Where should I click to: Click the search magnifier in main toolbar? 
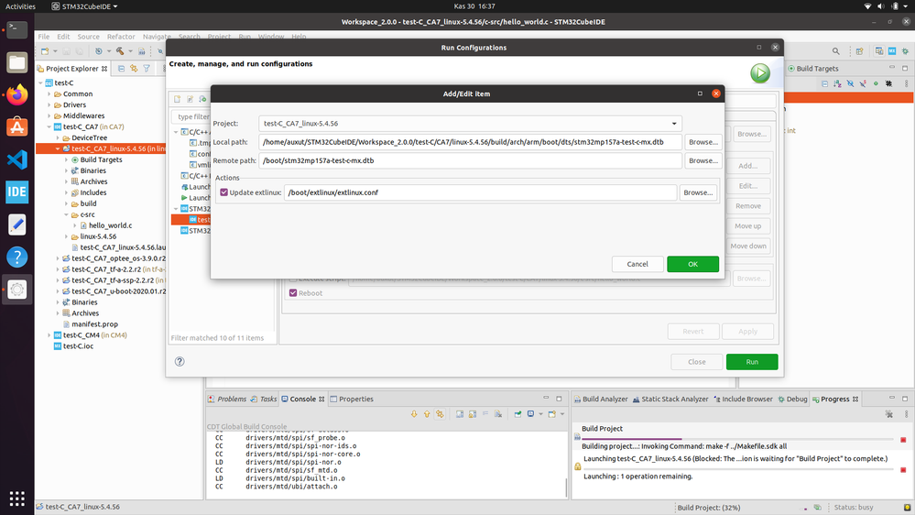pyautogui.click(x=835, y=51)
